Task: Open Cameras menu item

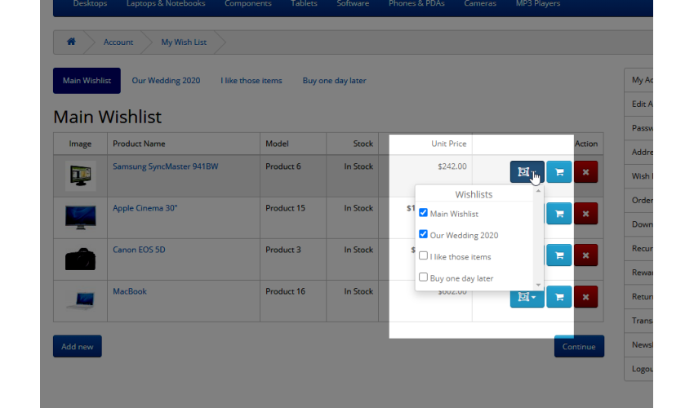Action: (480, 4)
